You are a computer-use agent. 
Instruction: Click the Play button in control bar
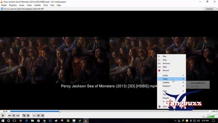pyautogui.click(x=3, y=115)
